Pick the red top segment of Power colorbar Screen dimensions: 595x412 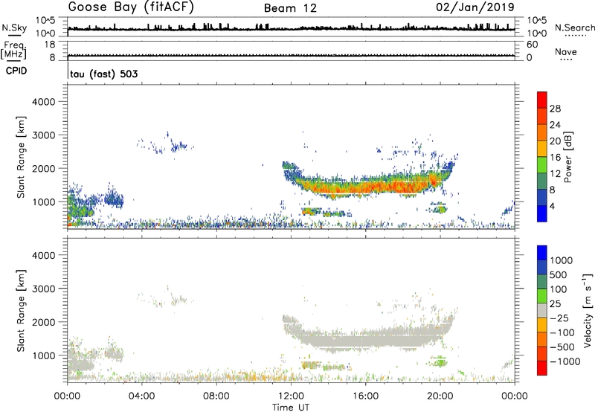click(542, 100)
